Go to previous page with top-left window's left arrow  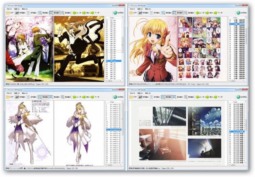(75, 13)
